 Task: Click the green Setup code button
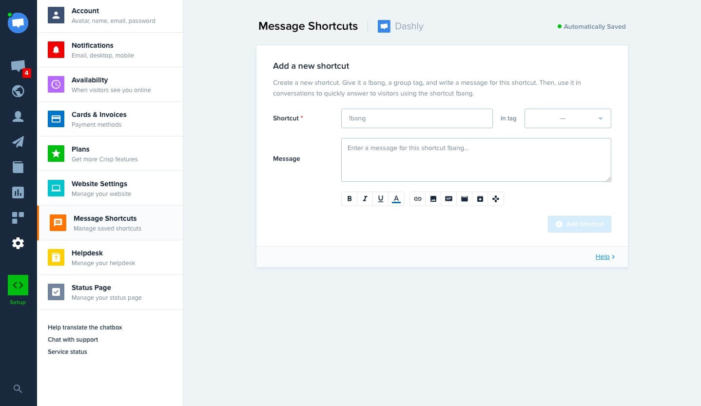pyautogui.click(x=18, y=285)
